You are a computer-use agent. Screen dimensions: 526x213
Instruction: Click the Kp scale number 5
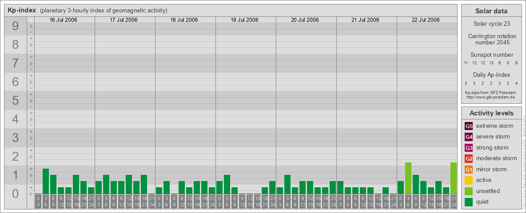(16, 100)
